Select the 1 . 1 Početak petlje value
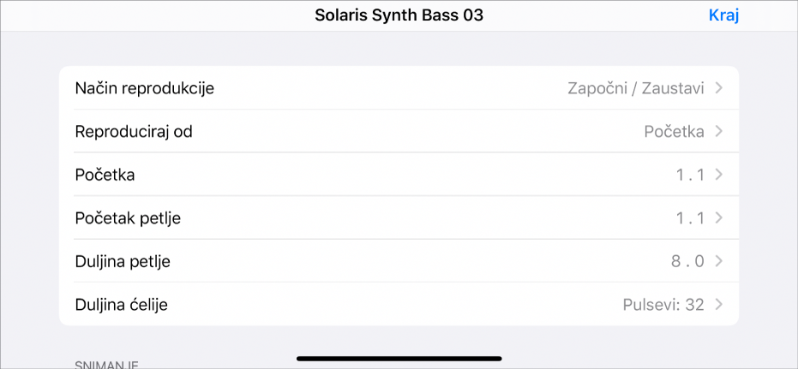 [x=689, y=218]
